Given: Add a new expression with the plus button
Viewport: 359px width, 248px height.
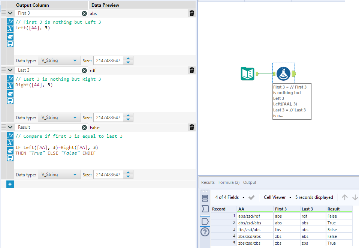Looking at the screenshot, I should click(10, 184).
